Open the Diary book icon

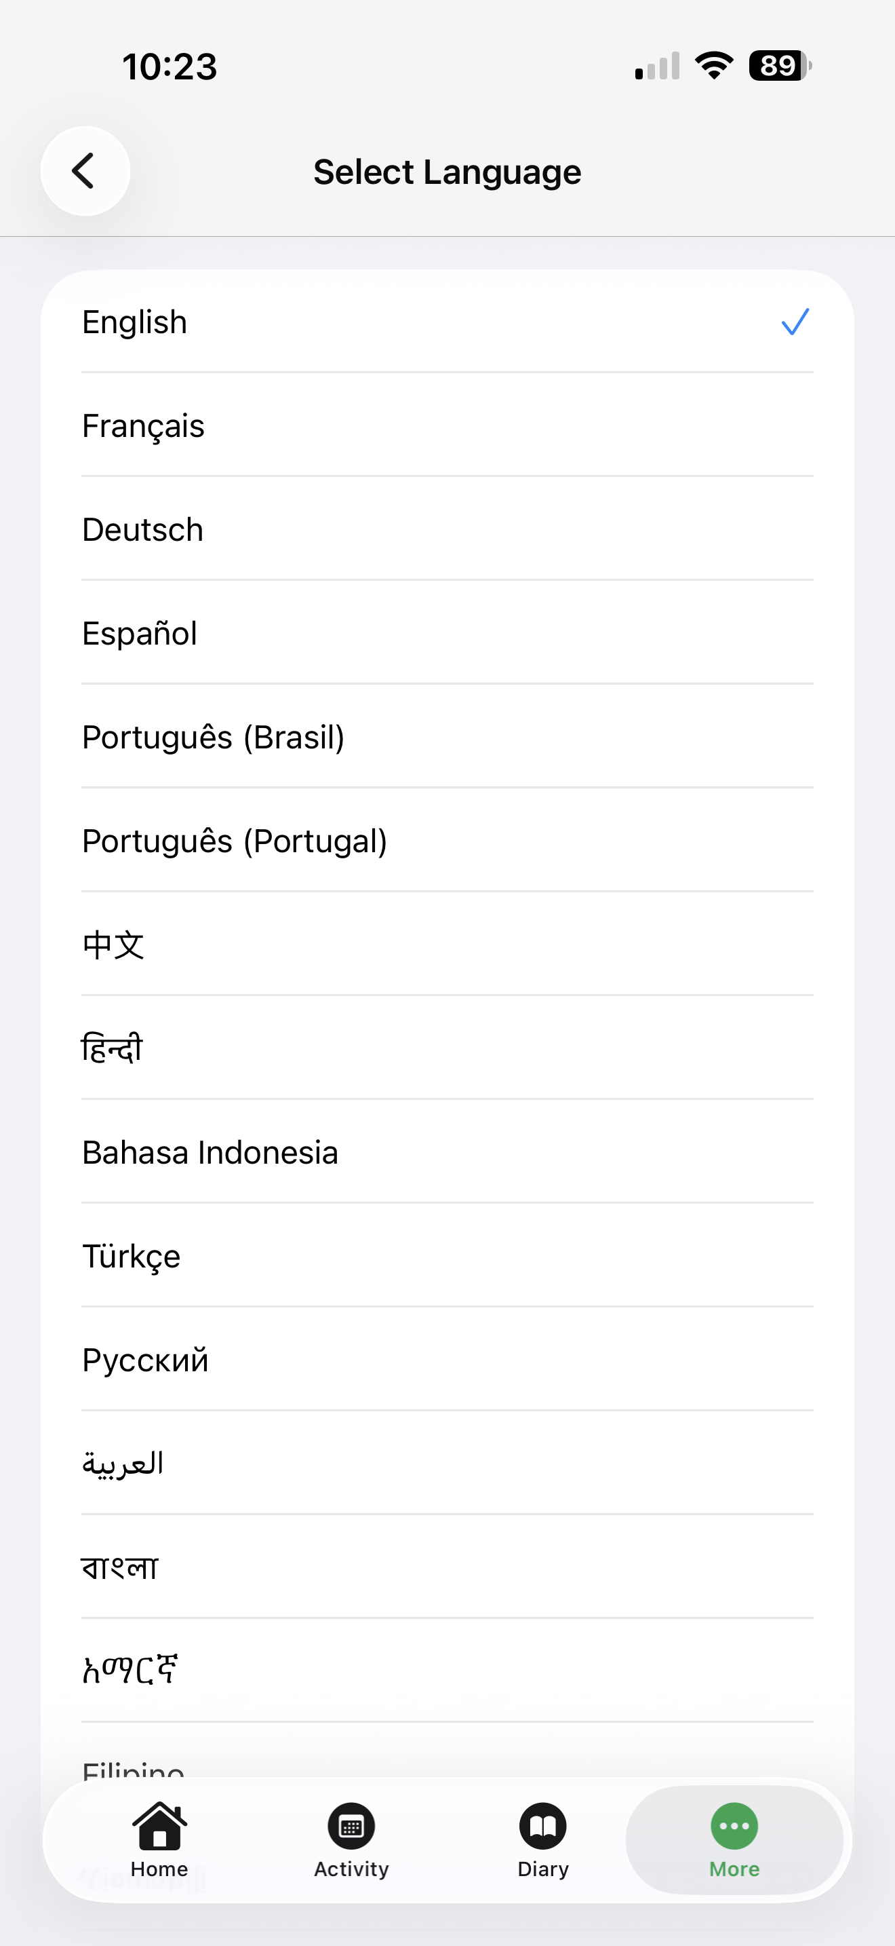pyautogui.click(x=542, y=1826)
